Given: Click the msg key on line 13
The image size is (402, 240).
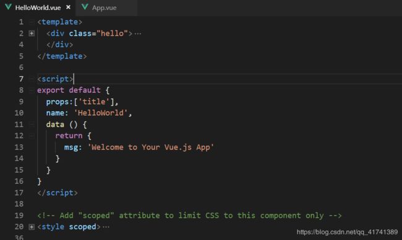Looking at the screenshot, I should pyautogui.click(x=71, y=147).
